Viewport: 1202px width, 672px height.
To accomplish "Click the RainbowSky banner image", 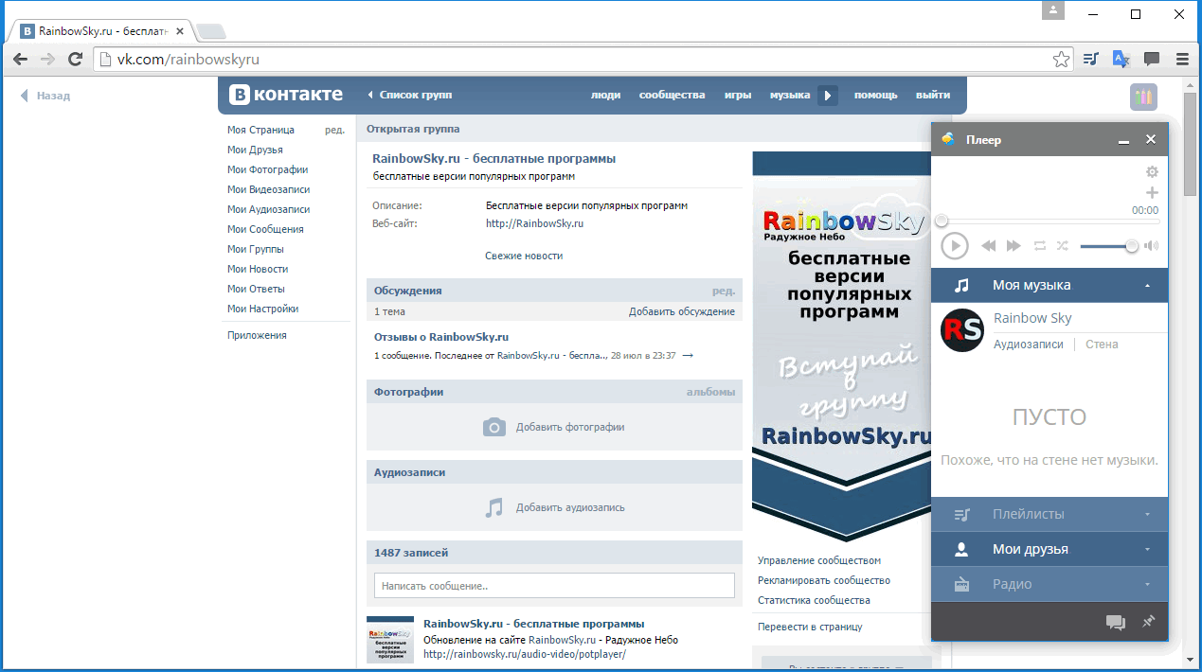I will [841, 345].
